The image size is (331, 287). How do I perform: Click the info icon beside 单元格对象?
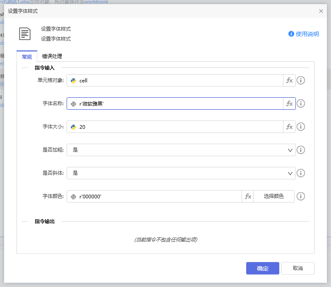tap(301, 80)
